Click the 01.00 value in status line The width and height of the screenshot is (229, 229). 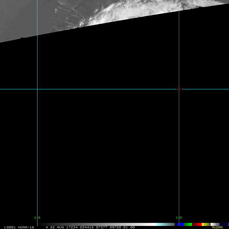pyautogui.click(x=129, y=227)
